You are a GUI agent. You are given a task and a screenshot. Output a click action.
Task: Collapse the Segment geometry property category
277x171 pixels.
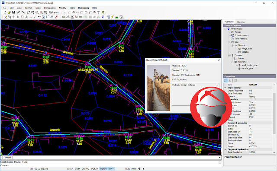click(225, 123)
